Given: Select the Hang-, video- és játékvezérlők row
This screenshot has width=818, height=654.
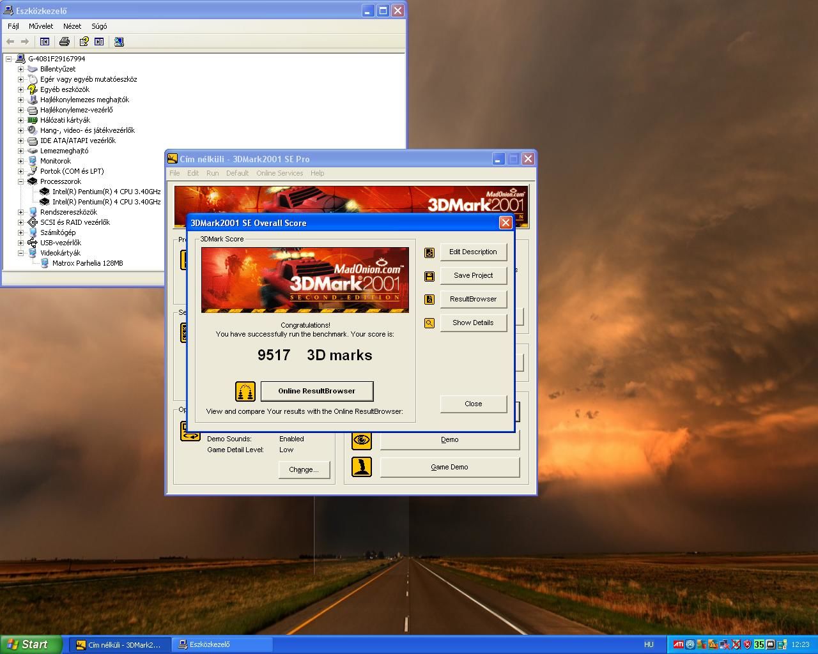Looking at the screenshot, I should (88, 130).
